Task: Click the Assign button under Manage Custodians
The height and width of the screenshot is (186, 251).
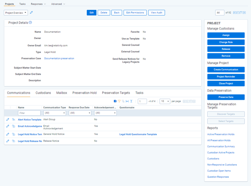Action: tap(226, 35)
